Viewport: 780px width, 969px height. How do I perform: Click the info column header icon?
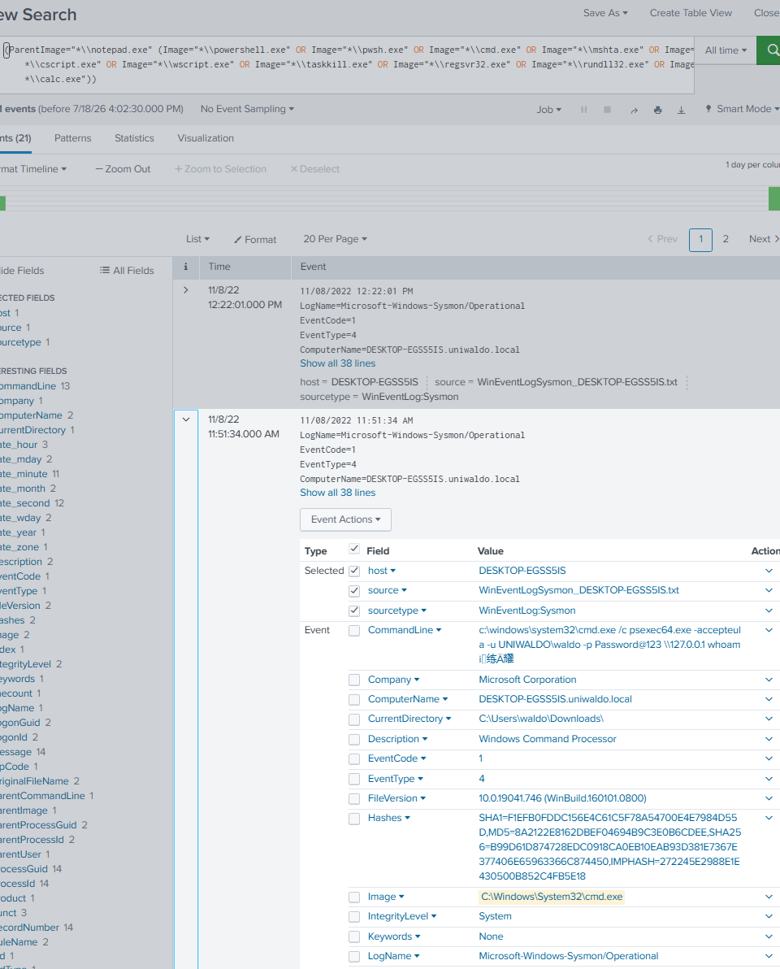(185, 267)
